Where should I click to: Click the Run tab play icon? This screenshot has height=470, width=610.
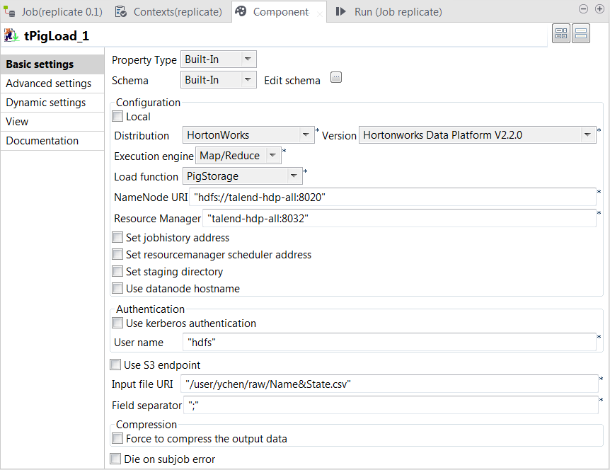(x=339, y=11)
